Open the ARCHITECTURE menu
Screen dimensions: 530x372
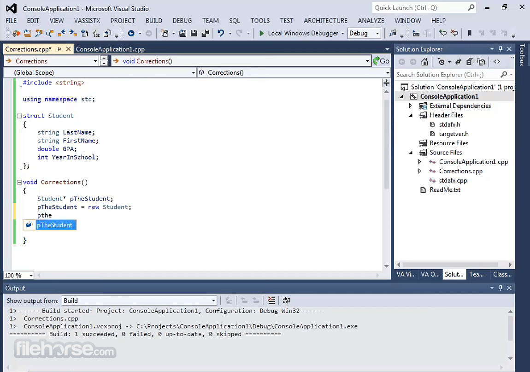325,21
